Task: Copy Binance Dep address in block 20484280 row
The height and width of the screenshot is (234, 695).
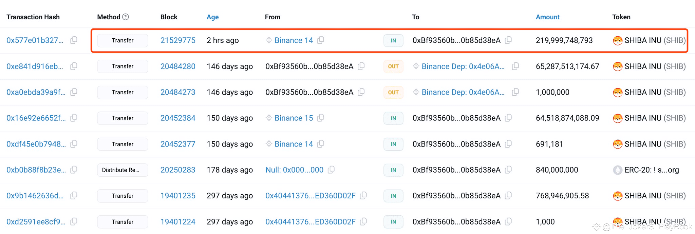Action: click(515, 66)
